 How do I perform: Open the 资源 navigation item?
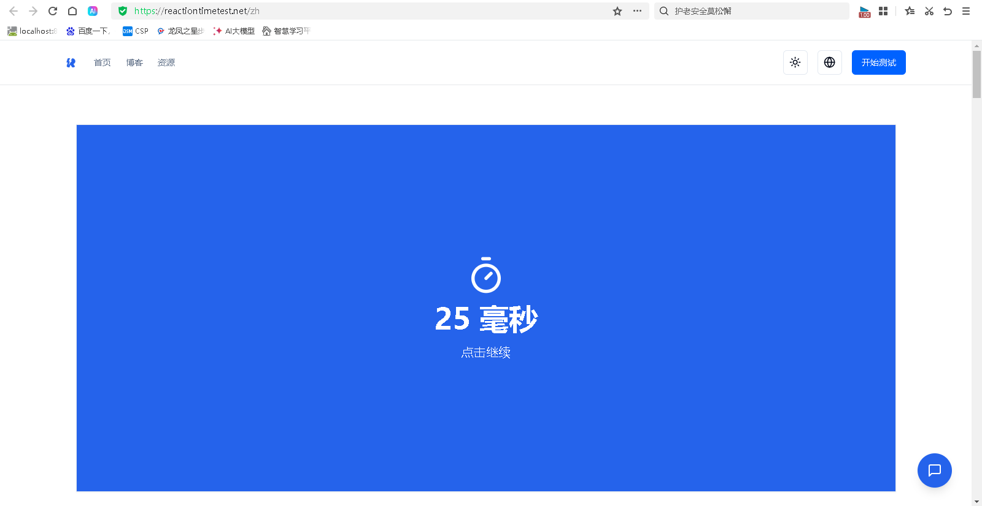coord(166,62)
